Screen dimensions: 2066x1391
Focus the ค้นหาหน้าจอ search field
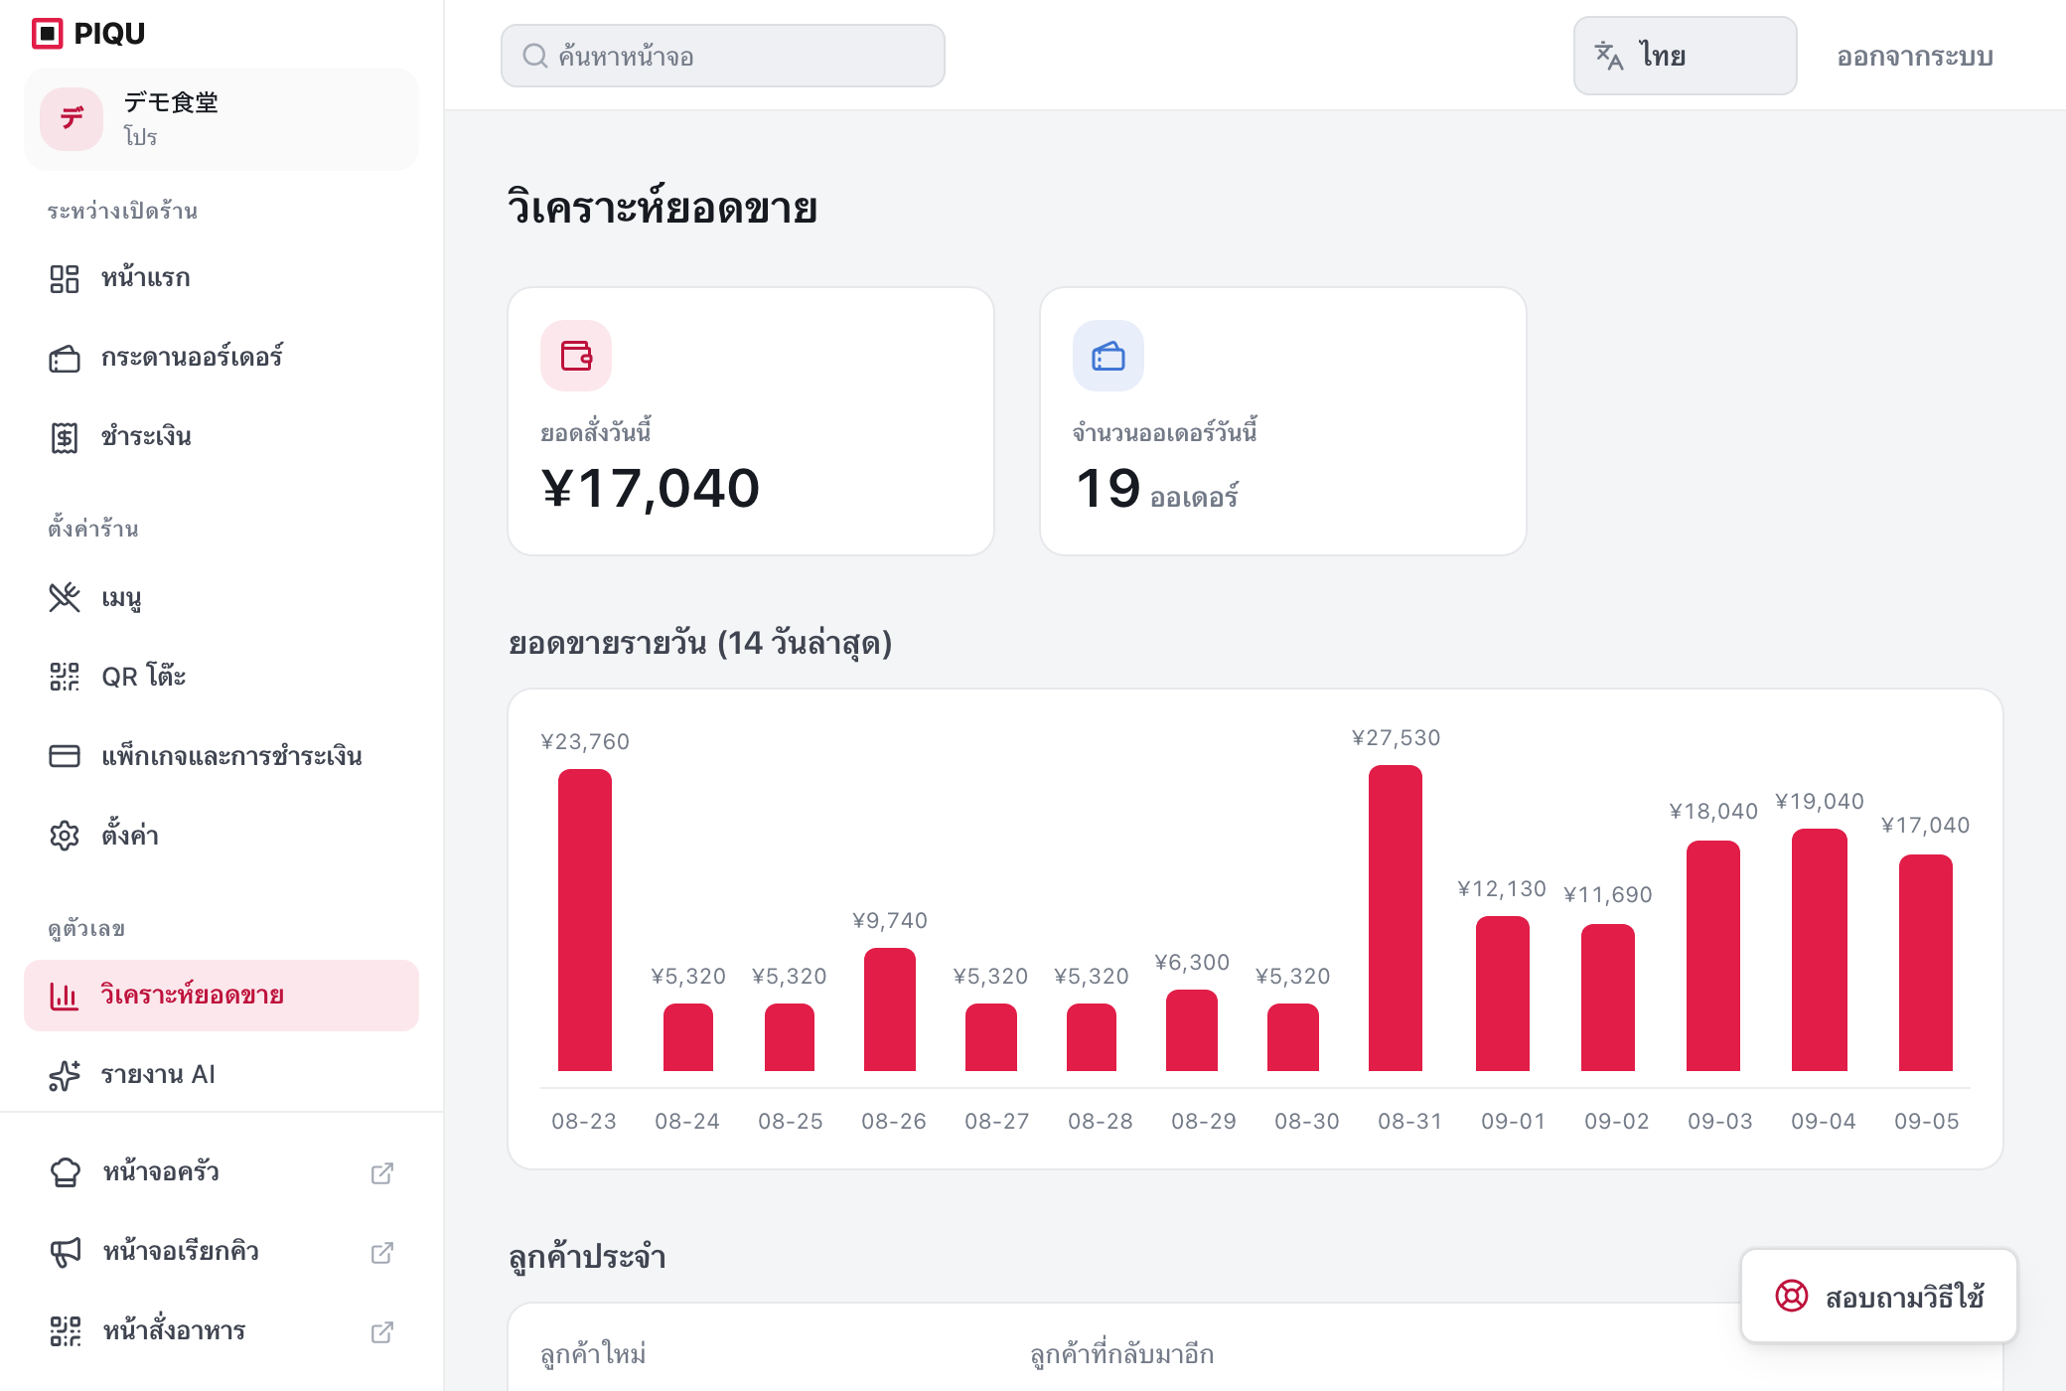723,56
